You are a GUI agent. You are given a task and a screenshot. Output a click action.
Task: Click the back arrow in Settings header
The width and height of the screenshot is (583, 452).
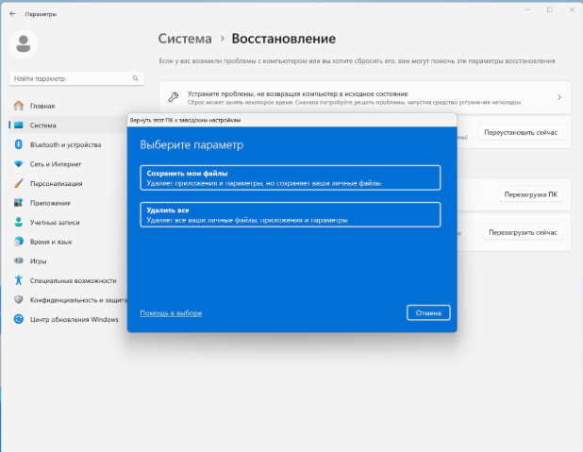click(12, 14)
